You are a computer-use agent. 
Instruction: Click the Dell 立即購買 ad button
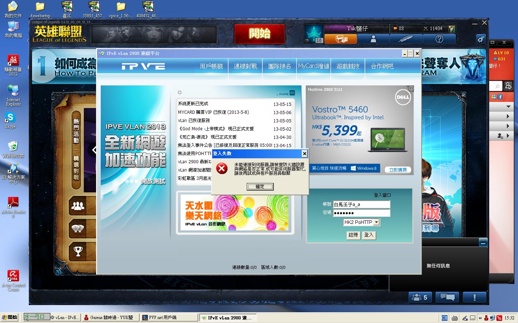pyautogui.click(x=397, y=170)
